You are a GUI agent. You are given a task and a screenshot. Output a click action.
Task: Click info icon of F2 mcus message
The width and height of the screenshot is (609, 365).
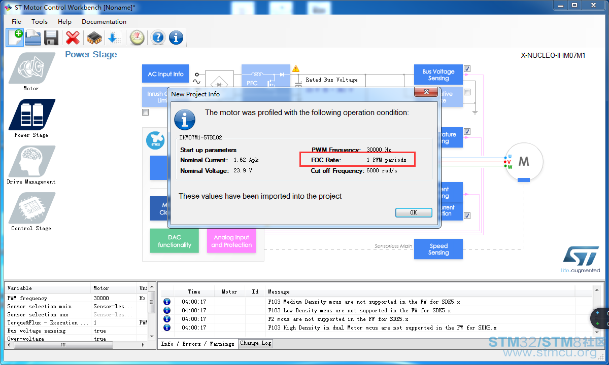pyautogui.click(x=167, y=319)
